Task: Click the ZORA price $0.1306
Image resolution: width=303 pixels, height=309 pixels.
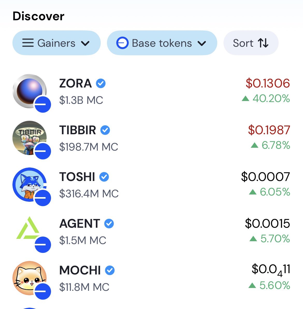Action: point(268,83)
